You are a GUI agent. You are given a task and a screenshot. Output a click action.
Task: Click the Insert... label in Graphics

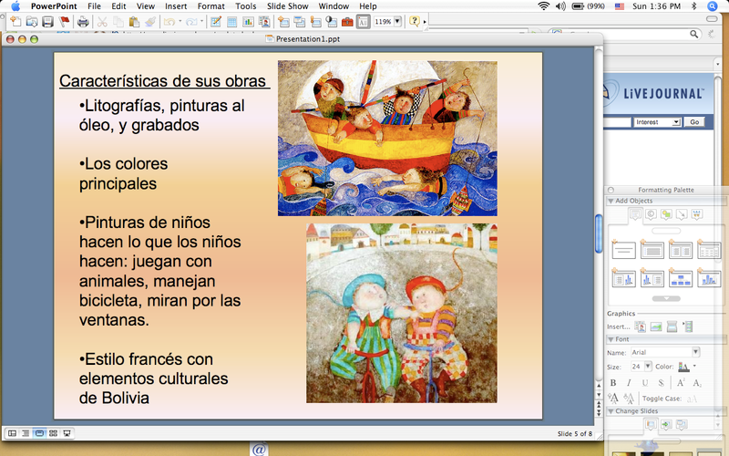619,326
